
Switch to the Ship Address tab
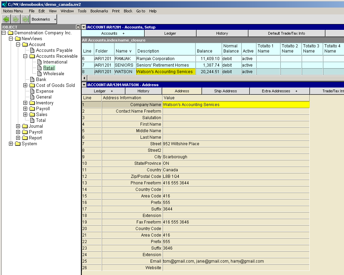tap(225, 91)
